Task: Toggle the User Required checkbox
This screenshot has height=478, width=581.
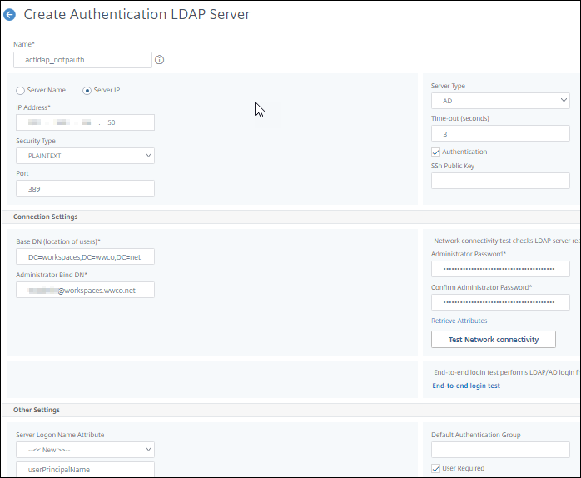Action: click(436, 468)
